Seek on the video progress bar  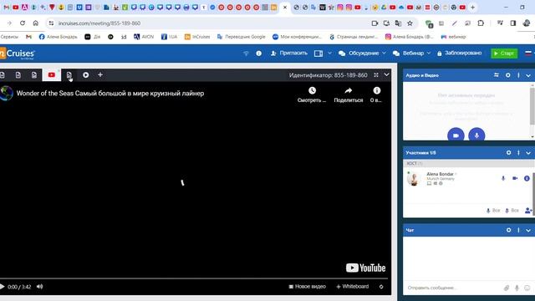(x=194, y=278)
